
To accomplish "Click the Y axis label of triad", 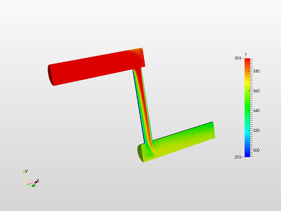I will 27,172.
